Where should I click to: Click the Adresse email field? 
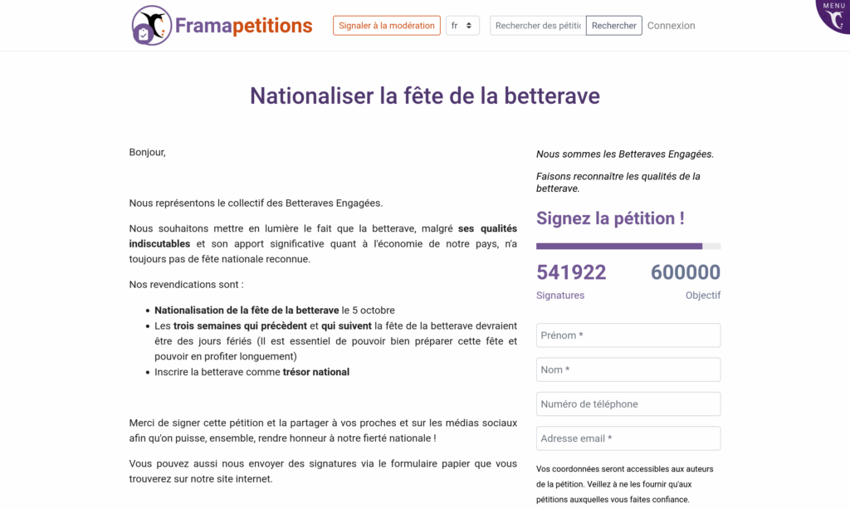coord(628,438)
